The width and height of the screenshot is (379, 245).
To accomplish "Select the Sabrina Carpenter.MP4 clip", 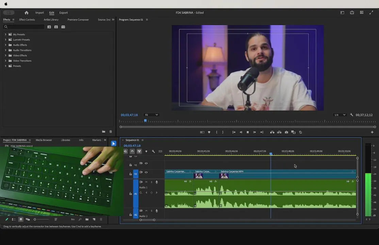I will coord(287,174).
